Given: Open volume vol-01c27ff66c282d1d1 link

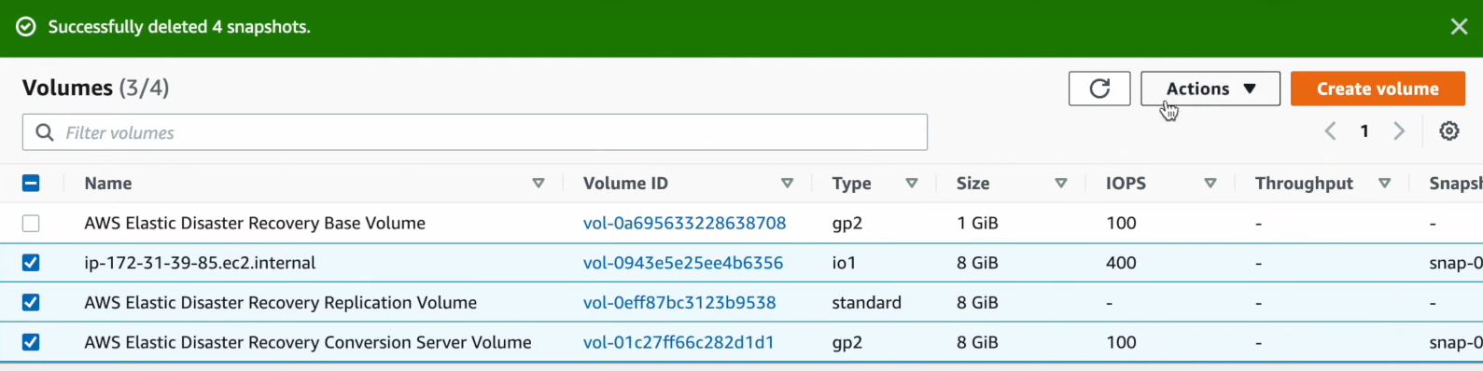Looking at the screenshot, I should [679, 342].
